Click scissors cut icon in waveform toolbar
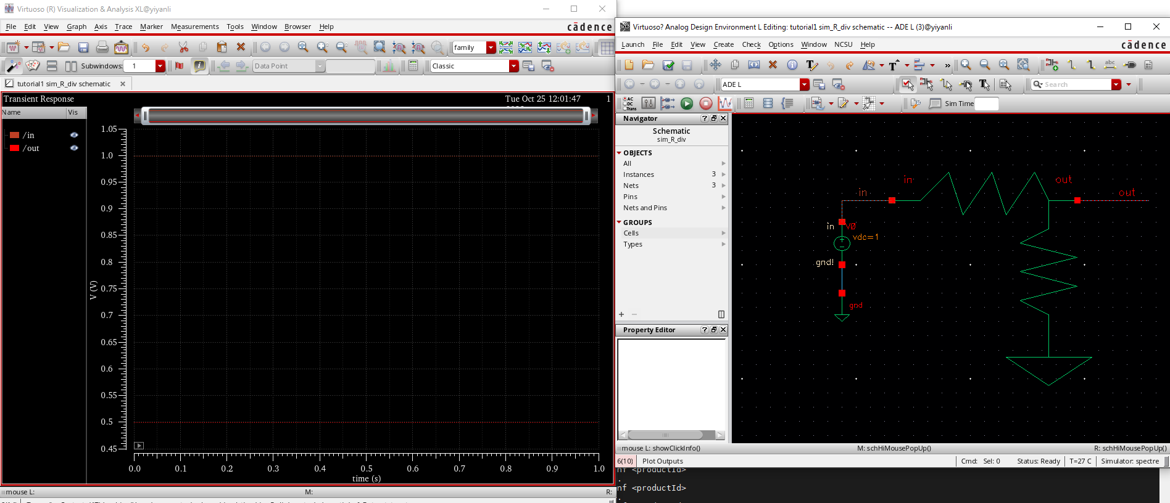 click(x=183, y=47)
